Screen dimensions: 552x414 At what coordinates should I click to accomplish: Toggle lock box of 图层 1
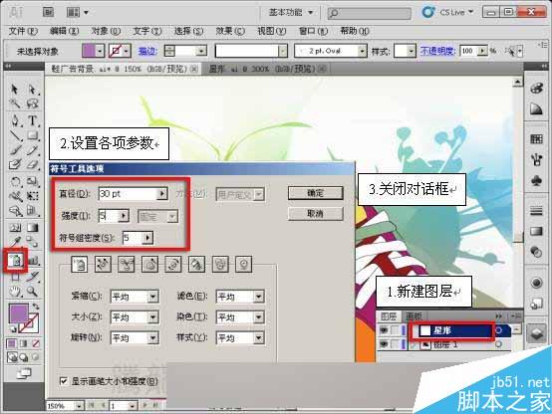click(396, 344)
